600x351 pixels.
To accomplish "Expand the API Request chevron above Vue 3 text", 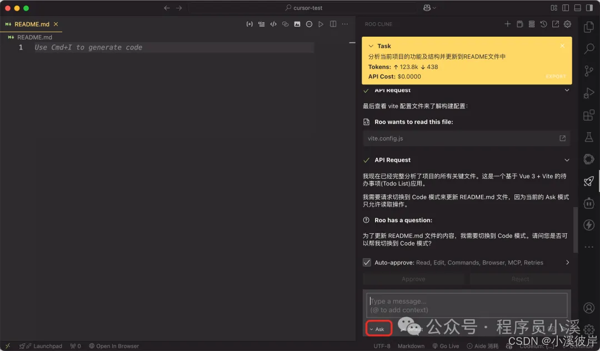I will 567,160.
